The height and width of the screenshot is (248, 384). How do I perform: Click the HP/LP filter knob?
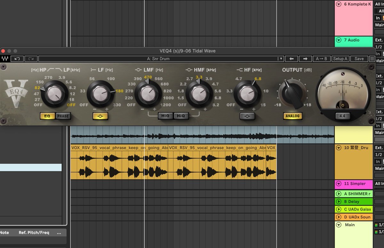[55, 94]
